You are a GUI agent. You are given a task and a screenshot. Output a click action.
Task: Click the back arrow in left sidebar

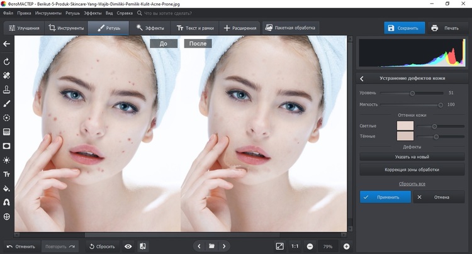[x=7, y=44]
